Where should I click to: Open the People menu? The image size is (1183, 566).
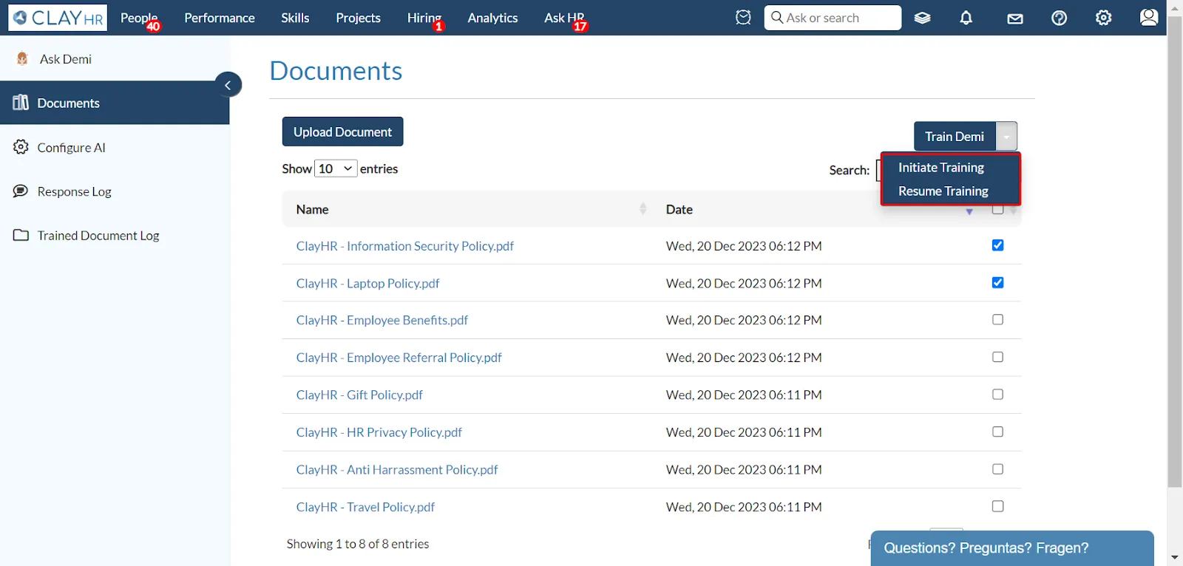coord(139,18)
